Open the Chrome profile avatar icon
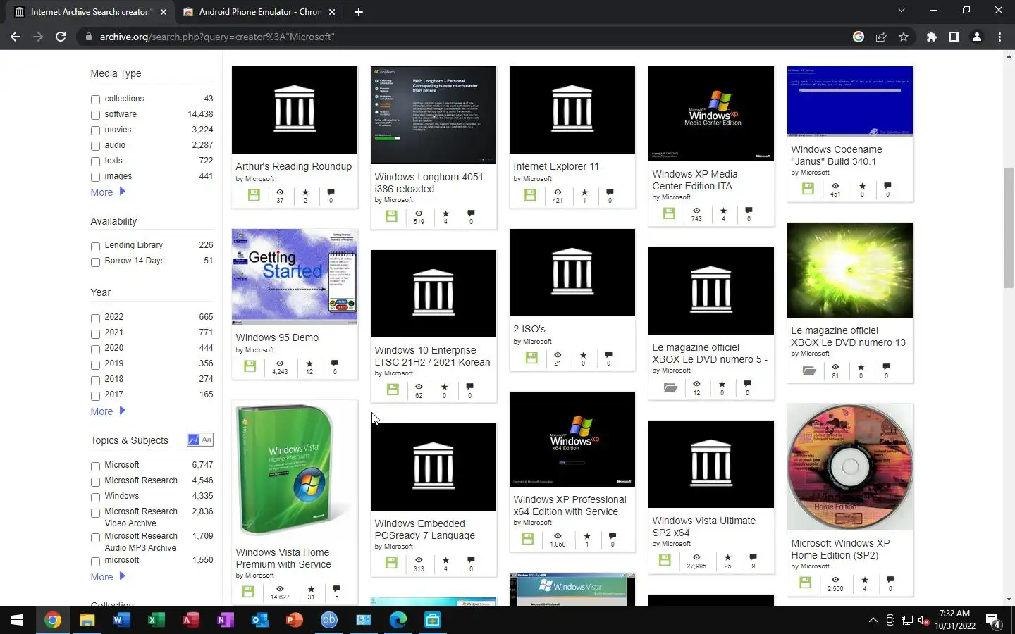Image resolution: width=1015 pixels, height=634 pixels. (x=977, y=37)
